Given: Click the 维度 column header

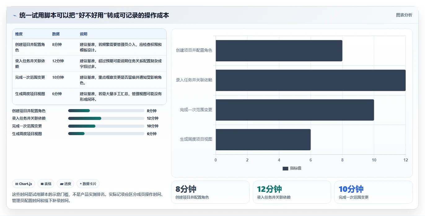Looking at the screenshot, I should 19,34.
